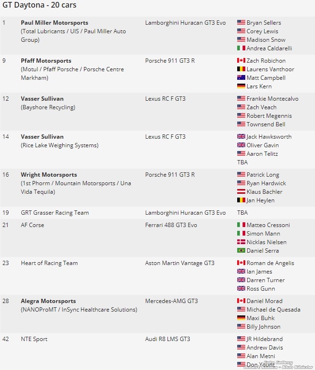Click the German flag next to Lars Kern
Viewport: 315px width, 370px height.
pos(241,86)
